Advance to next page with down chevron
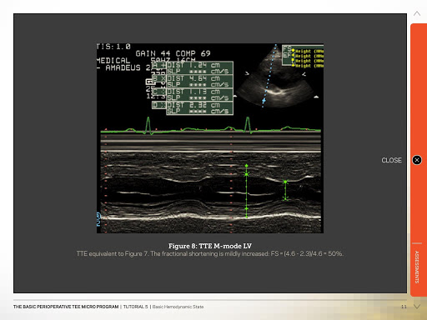The height and width of the screenshot is (320, 427). click(x=417, y=307)
